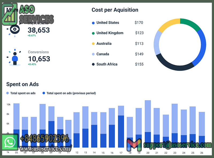Click the Cost per Aquisition heading
This screenshot has height=158, width=214.
[115, 10]
